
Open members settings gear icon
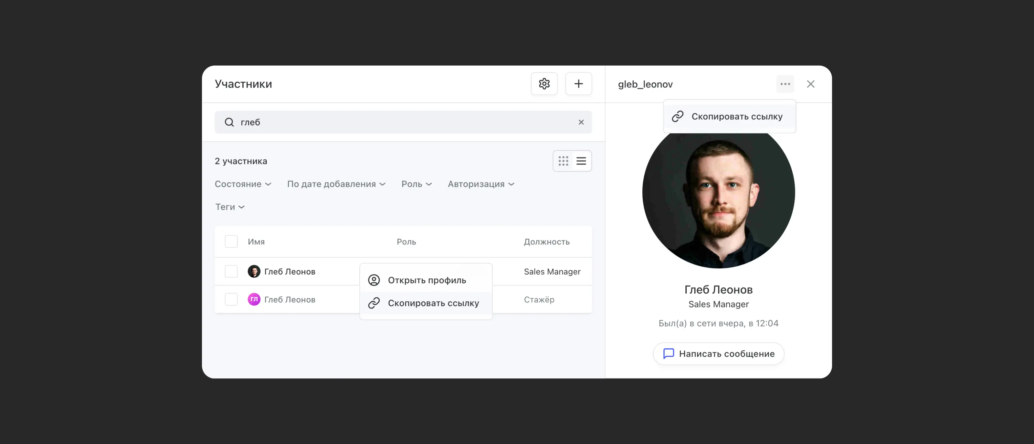[x=544, y=84]
